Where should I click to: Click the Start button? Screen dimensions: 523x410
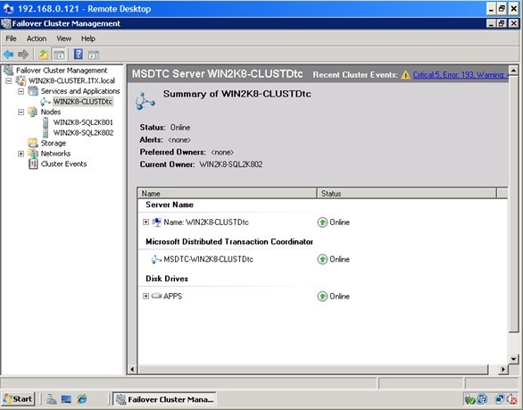18,399
